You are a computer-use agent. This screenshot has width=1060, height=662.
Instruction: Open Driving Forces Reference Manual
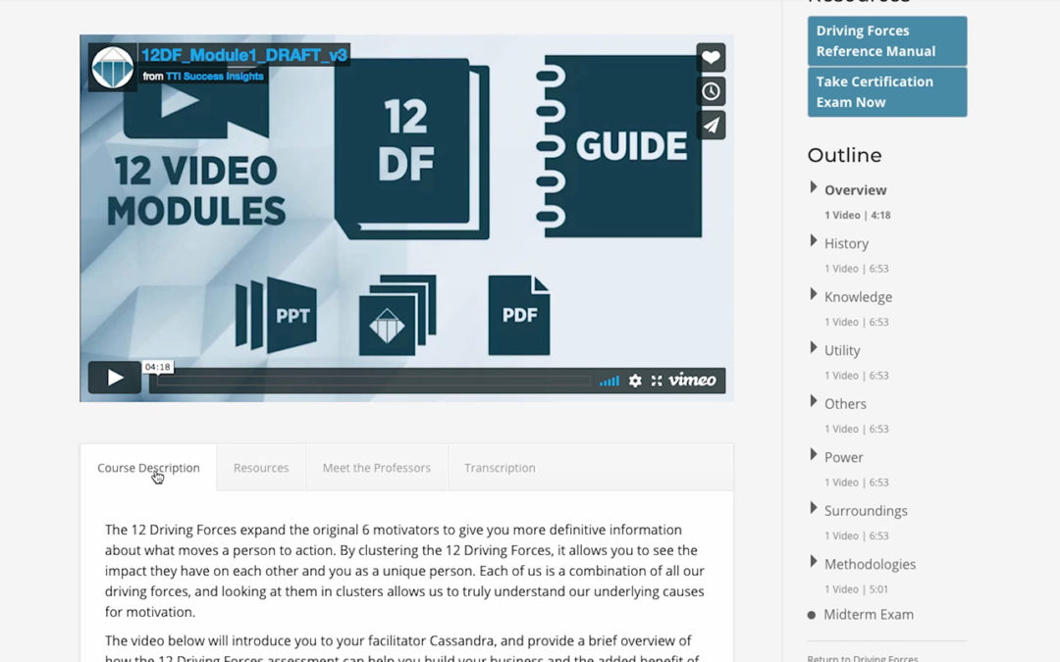tap(886, 41)
